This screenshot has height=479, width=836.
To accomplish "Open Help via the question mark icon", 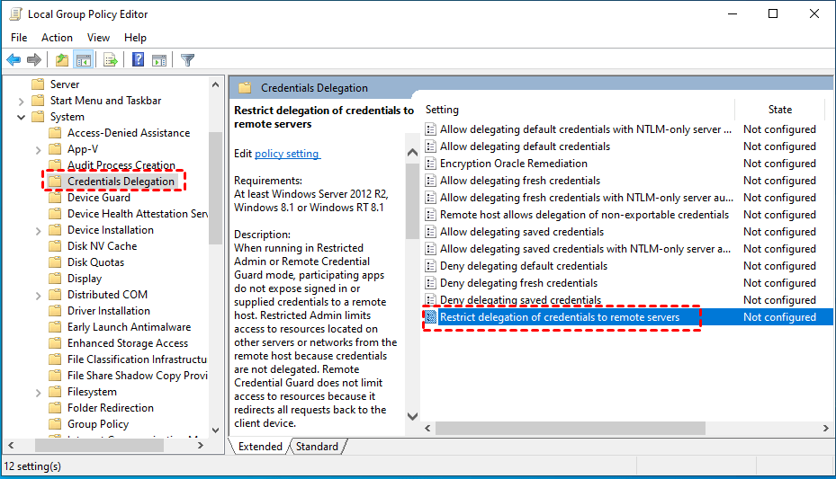I will coord(139,60).
